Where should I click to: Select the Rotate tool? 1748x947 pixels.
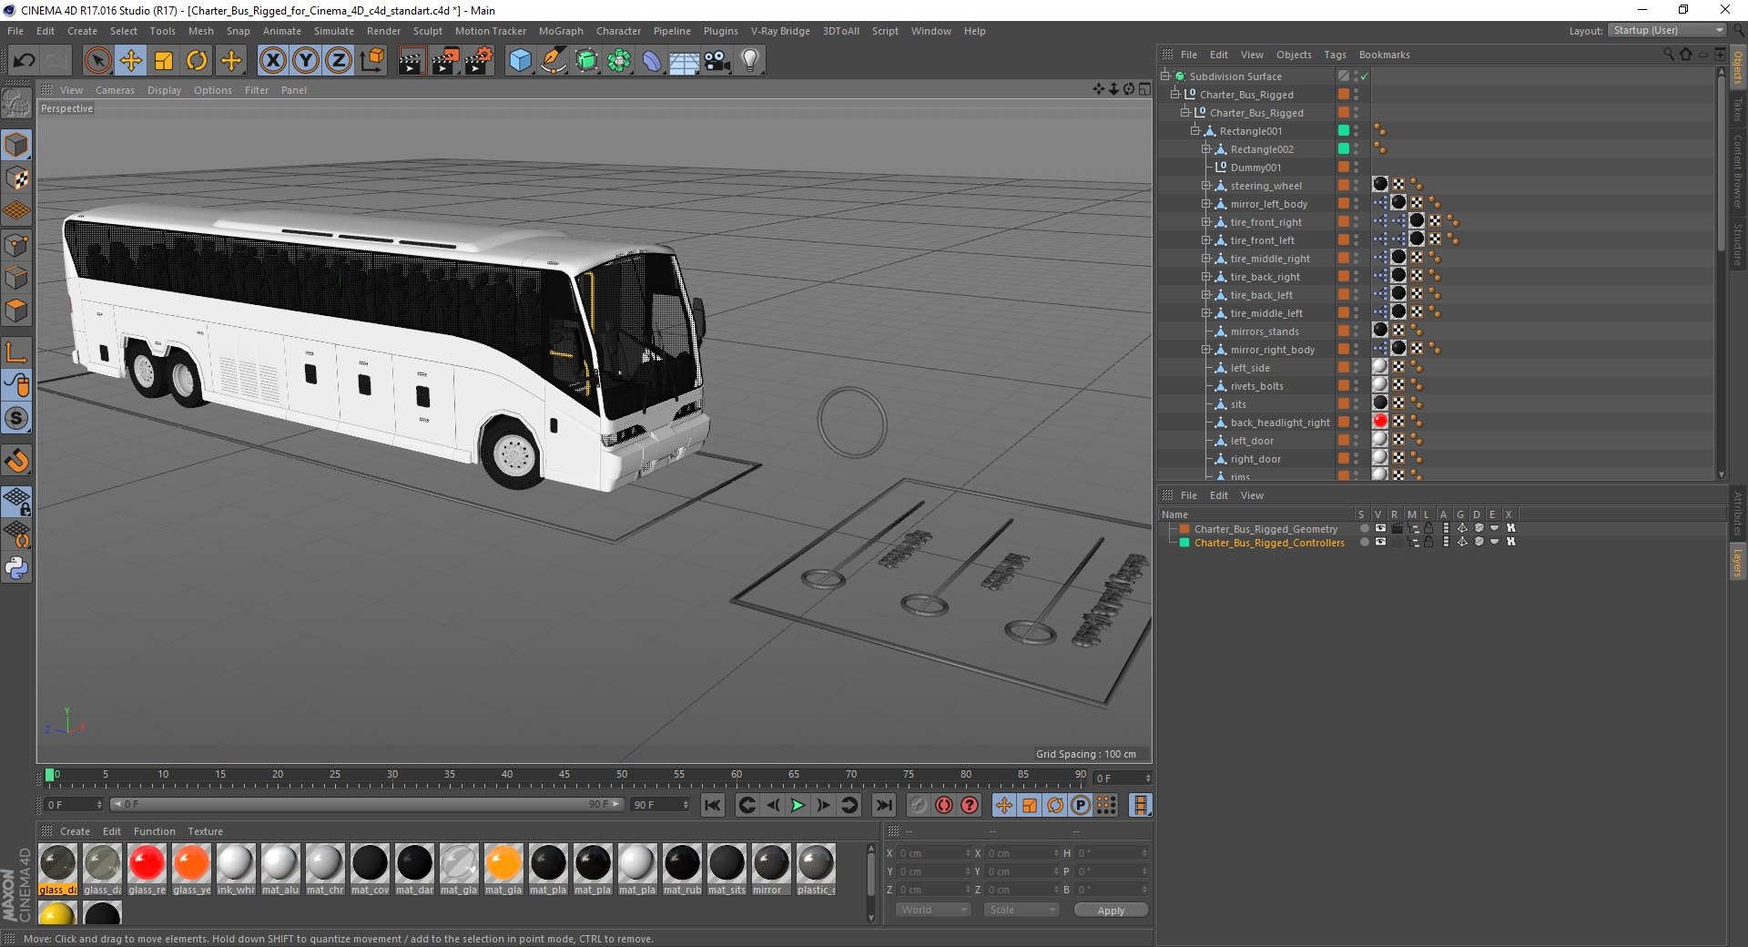(x=197, y=61)
